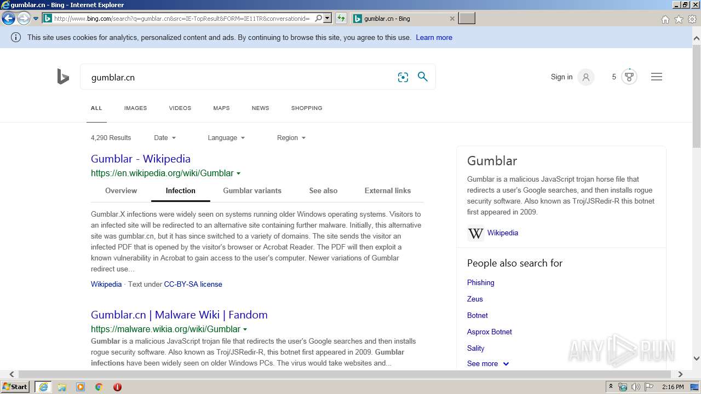This screenshot has width=701, height=394.
Task: Switch to VIDEOS search tab
Action: tap(180, 108)
